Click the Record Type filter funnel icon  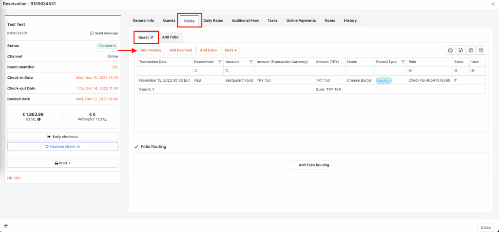click(403, 62)
